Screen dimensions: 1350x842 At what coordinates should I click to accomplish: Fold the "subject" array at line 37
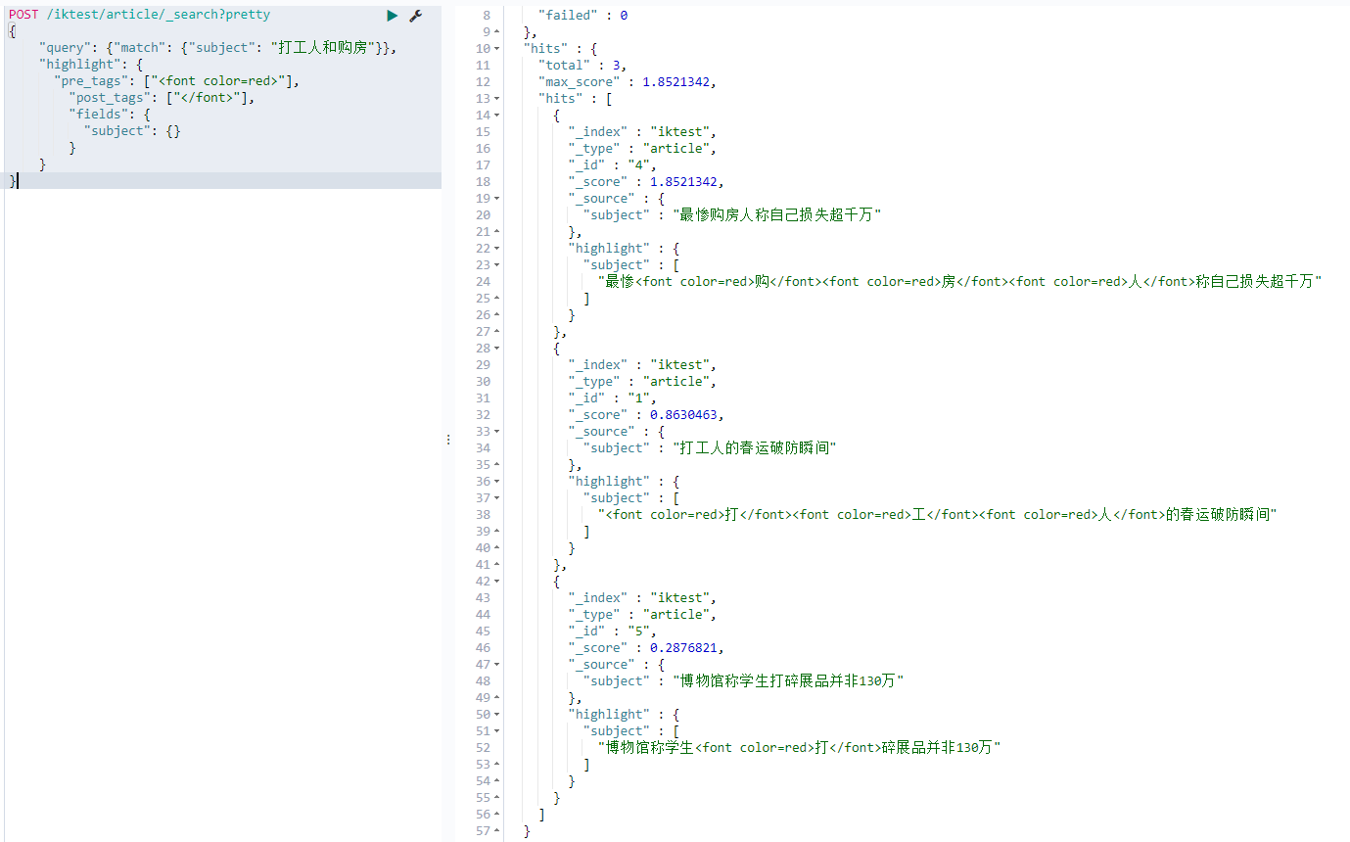coord(496,498)
